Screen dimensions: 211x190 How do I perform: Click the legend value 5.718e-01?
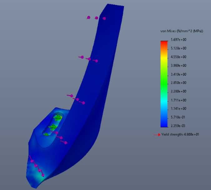pos(178,117)
